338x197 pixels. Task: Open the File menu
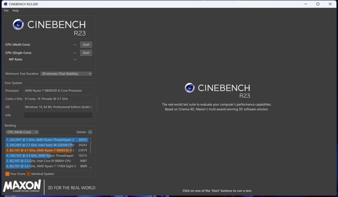pyautogui.click(x=6, y=11)
